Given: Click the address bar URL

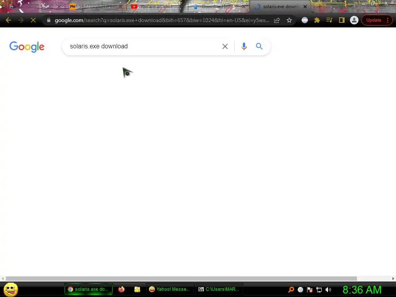Looking at the screenshot, I should pos(162,20).
